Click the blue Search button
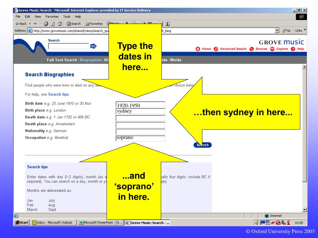The image size is (318, 238). coord(202,145)
